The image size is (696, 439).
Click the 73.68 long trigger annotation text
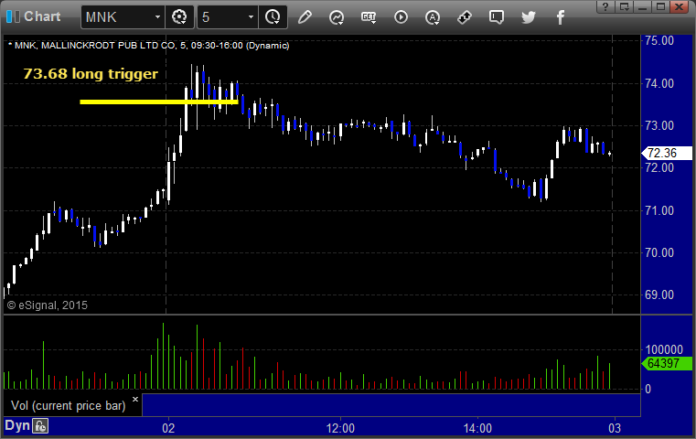point(91,74)
